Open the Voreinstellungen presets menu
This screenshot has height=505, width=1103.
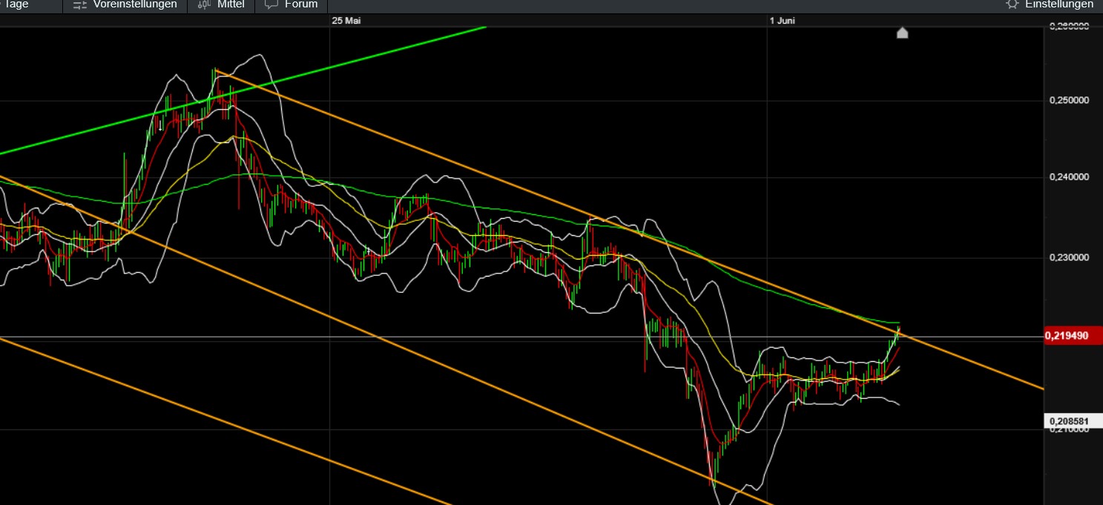coord(125,4)
